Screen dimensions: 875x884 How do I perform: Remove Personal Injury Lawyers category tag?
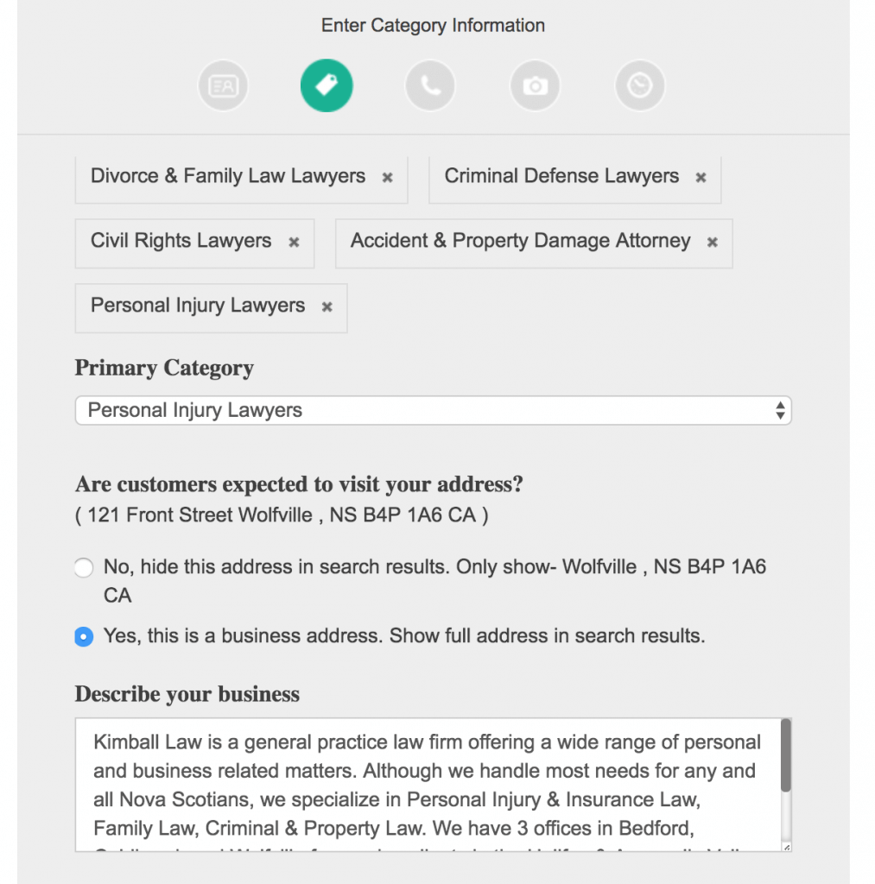[x=327, y=307]
